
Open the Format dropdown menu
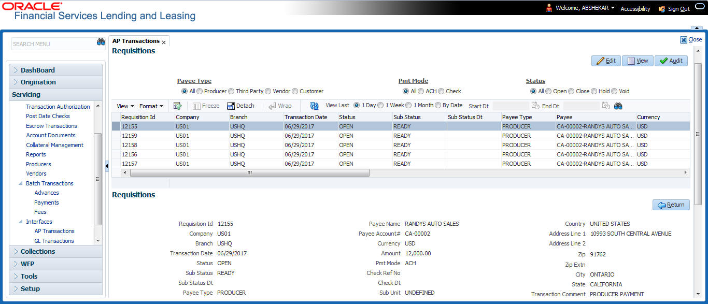(151, 106)
